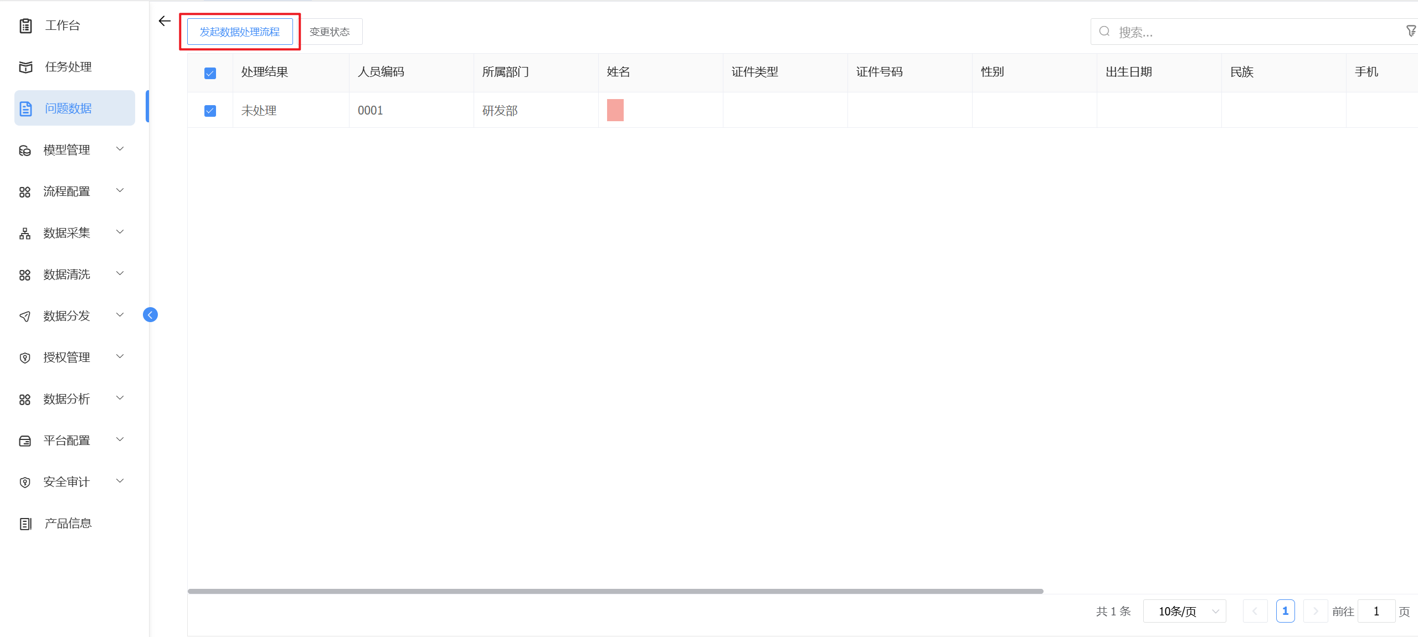
Task: Click the 数据采集 hierarchy icon
Action: point(25,233)
